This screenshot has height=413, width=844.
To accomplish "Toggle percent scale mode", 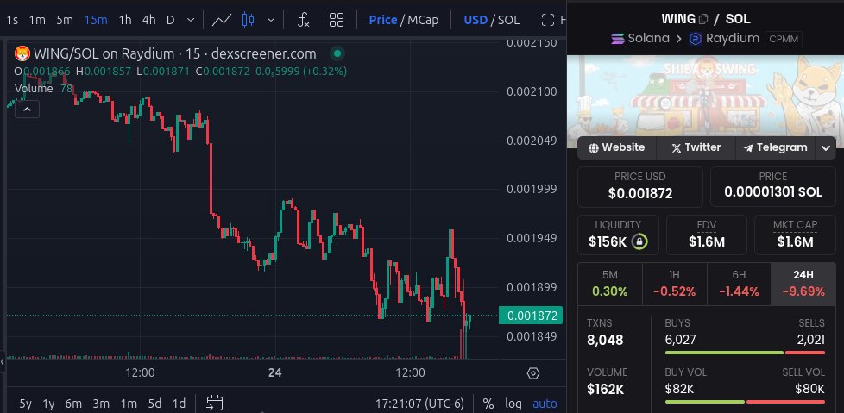I will tap(488, 404).
